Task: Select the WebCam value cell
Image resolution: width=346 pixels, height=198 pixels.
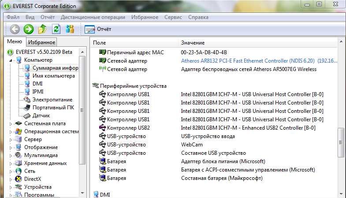Action: (192, 145)
